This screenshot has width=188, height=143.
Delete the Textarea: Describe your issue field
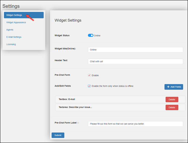[172, 107]
